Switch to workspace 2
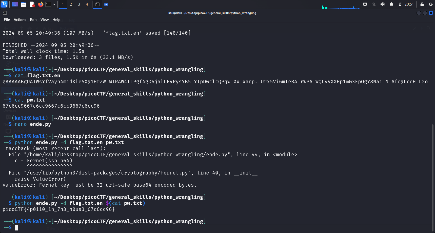This screenshot has width=435, height=233. coord(71,4)
